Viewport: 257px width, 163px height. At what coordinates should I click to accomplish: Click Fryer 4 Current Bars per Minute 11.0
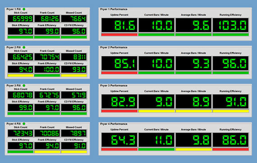[156, 140]
